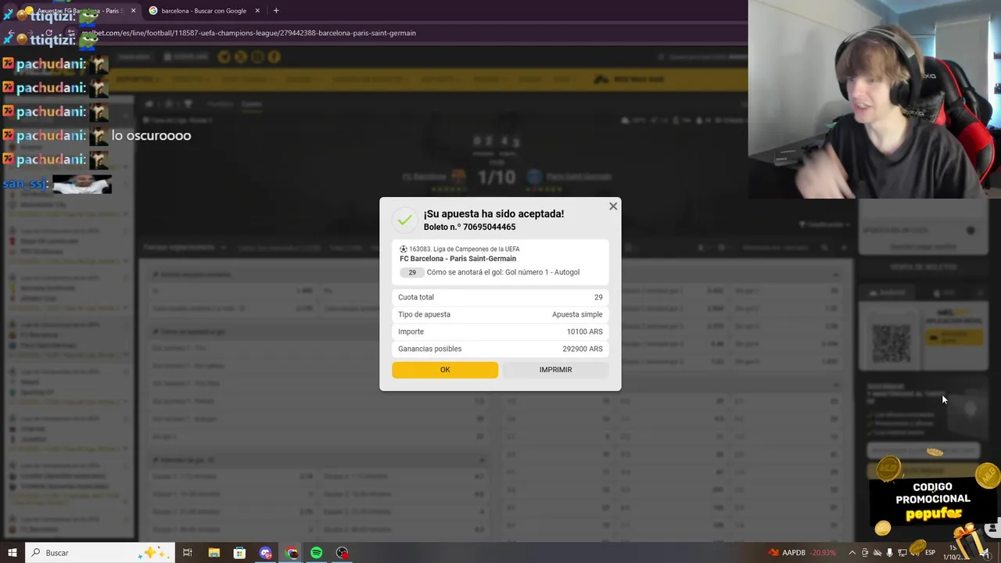
Task: Click the taskbar 'Buscar' search box
Action: click(x=99, y=553)
